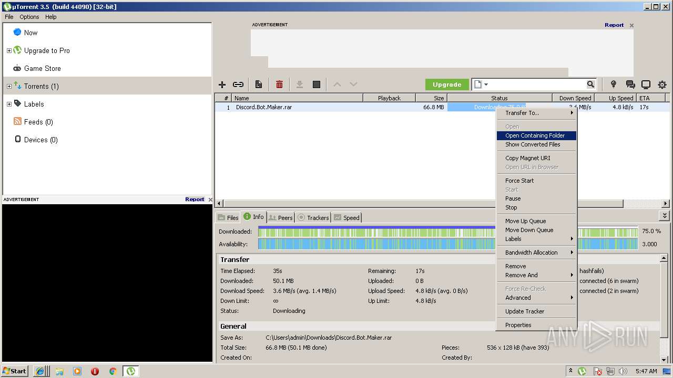Open the Labels submenu in context menu
Image resolution: width=673 pixels, height=378 pixels.
[536, 239]
